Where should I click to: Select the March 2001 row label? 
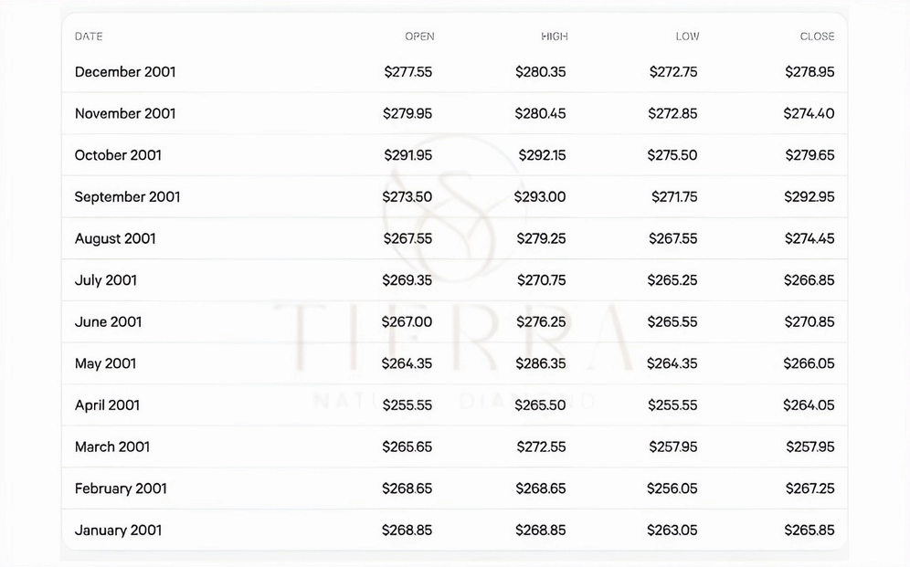click(x=112, y=447)
